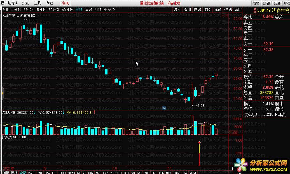The height and width of the screenshot is (174, 290).
Task: Switch indicator to RSI
Action: click(127, 173)
